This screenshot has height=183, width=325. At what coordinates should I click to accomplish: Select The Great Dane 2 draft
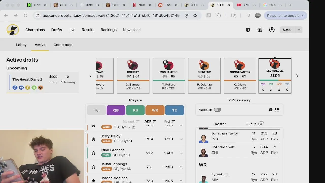click(x=43, y=82)
